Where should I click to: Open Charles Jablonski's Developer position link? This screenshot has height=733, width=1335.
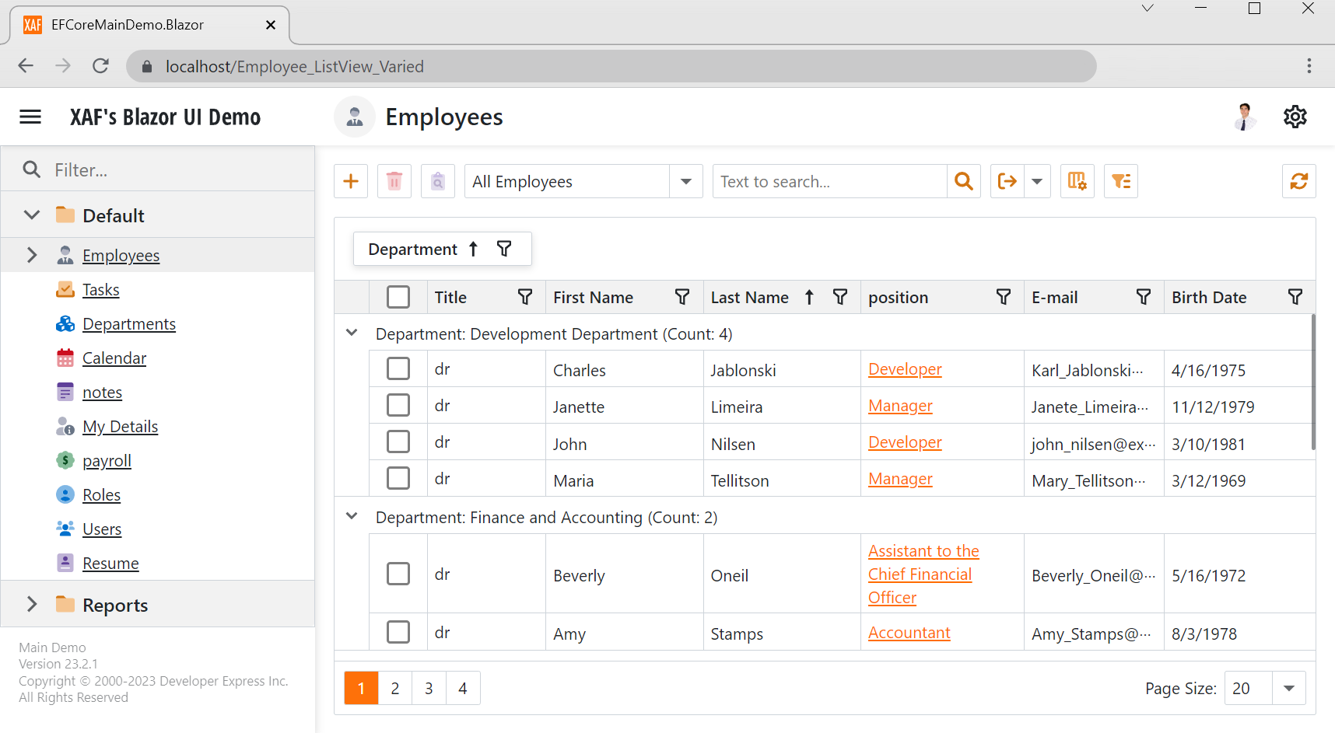[905, 369]
